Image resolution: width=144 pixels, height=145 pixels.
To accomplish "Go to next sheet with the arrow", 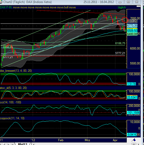I will (8, 144).
